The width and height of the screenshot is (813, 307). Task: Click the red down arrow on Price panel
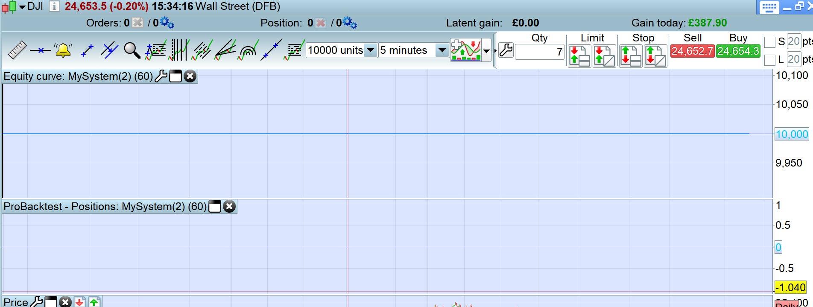(79, 302)
